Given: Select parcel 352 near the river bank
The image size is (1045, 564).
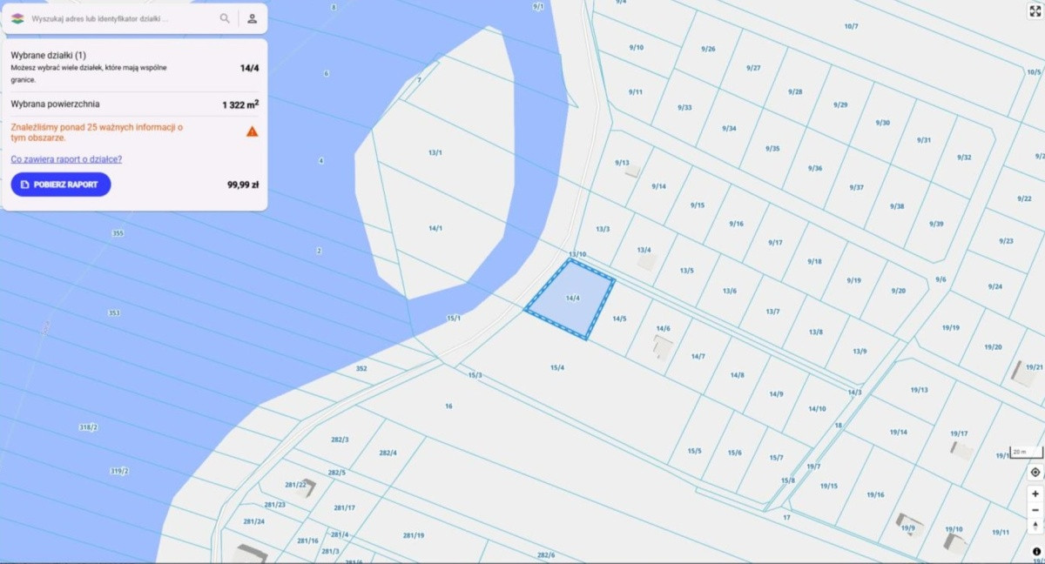Looking at the screenshot, I should (x=361, y=369).
